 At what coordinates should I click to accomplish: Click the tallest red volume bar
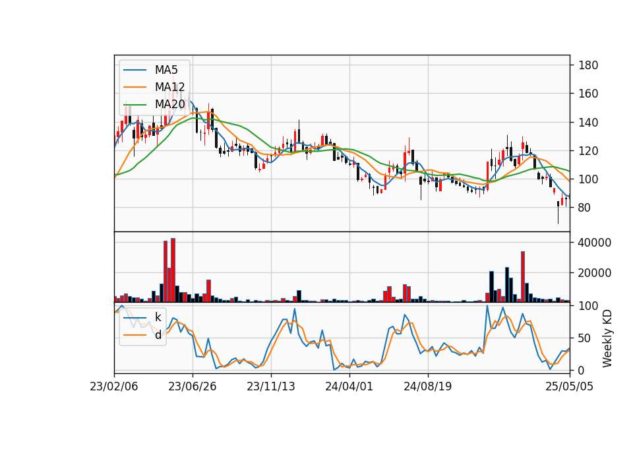point(173,270)
